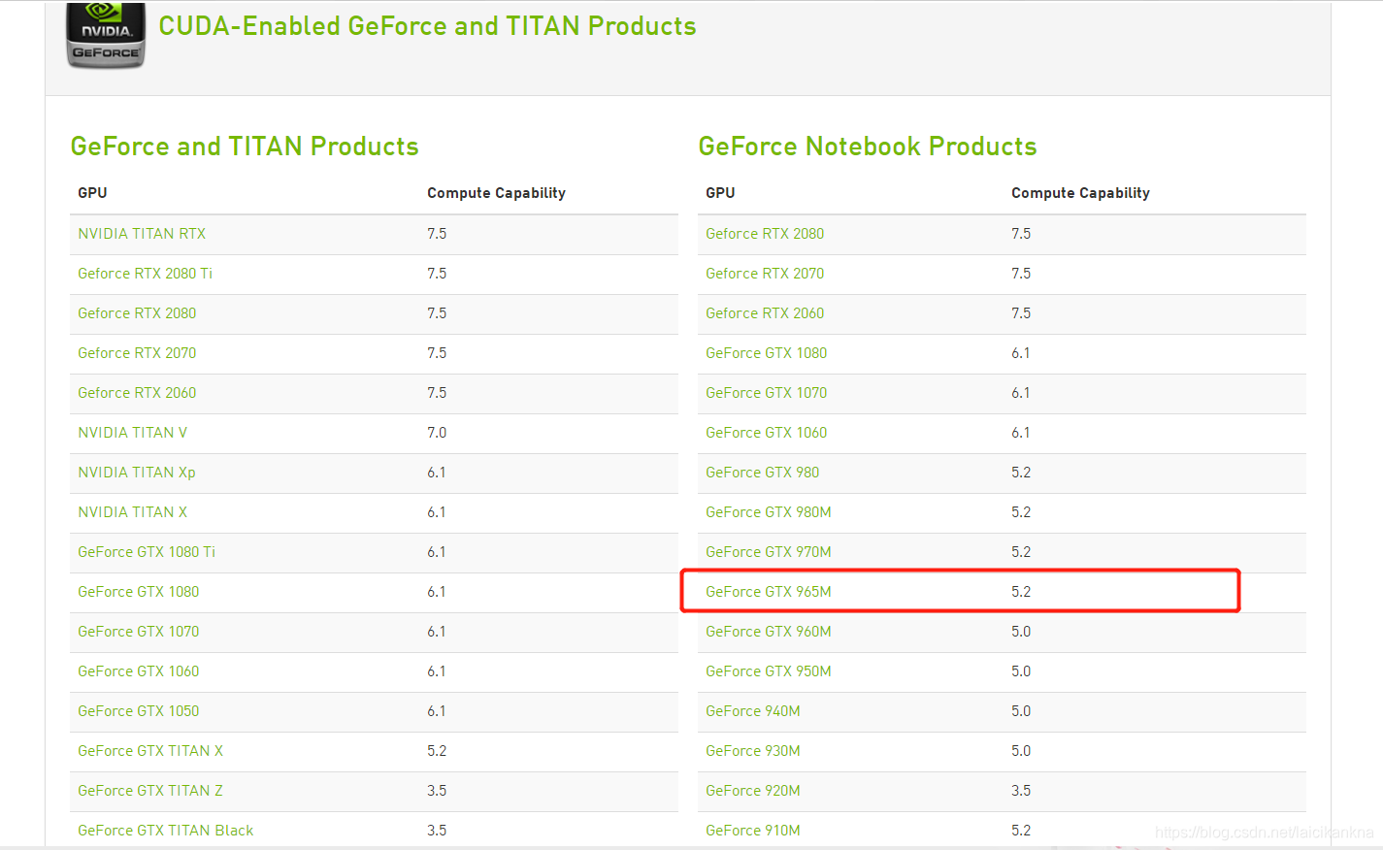
Task: Select the 5.0 value in the GTX 950M row
Action: (x=1021, y=671)
